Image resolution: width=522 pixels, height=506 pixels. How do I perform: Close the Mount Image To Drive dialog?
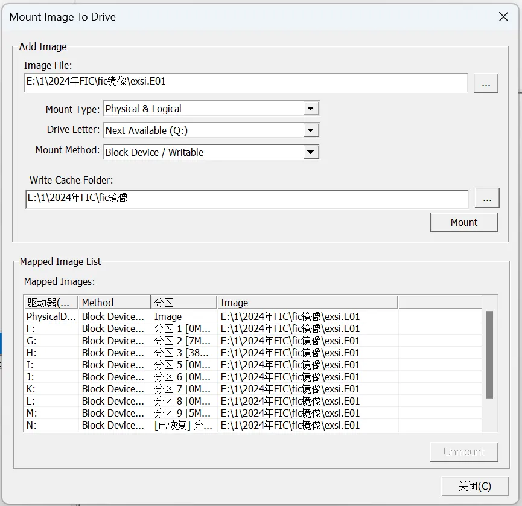(503, 17)
